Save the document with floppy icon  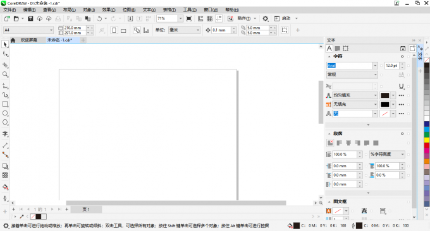(30, 18)
